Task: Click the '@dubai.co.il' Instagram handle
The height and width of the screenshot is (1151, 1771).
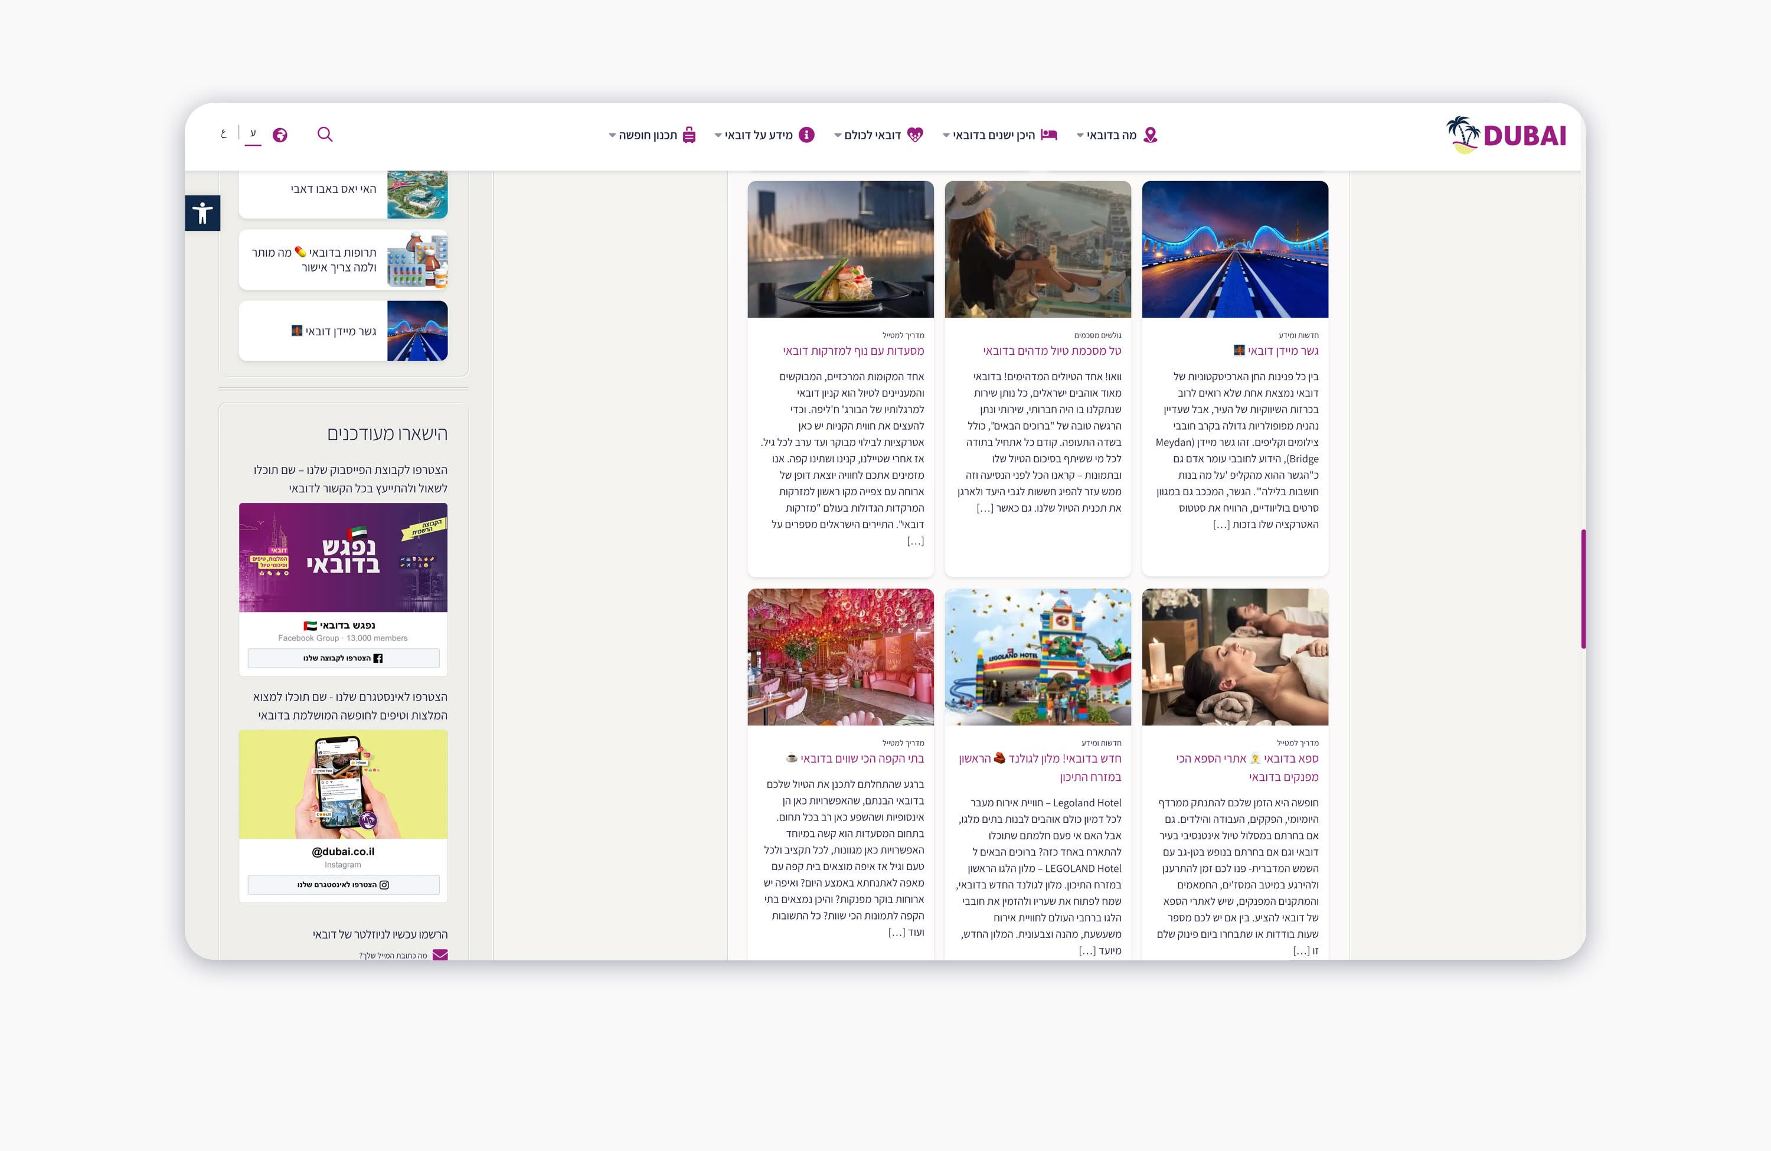Action: tap(343, 851)
